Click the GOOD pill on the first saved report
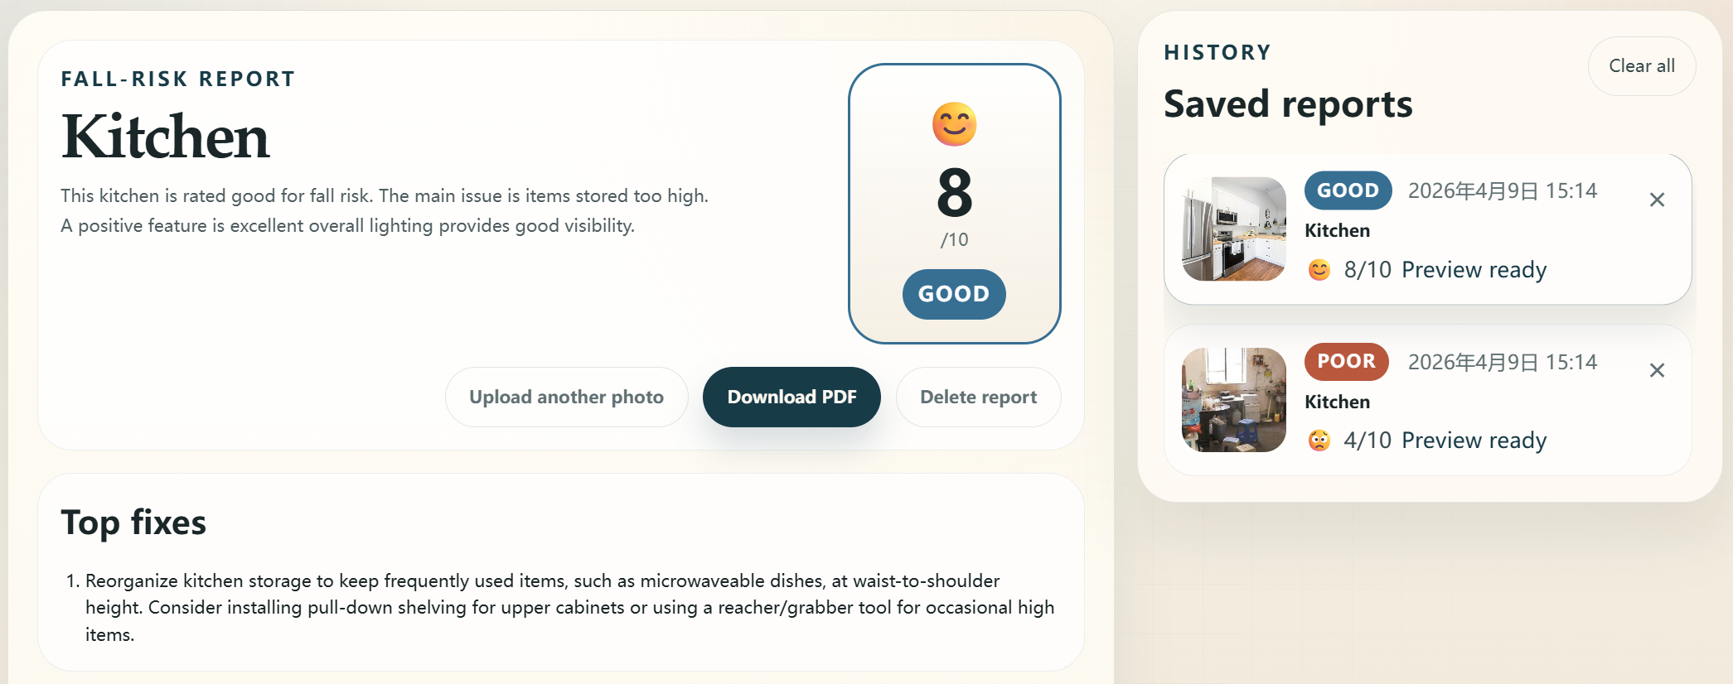This screenshot has width=1733, height=684. [x=1347, y=190]
